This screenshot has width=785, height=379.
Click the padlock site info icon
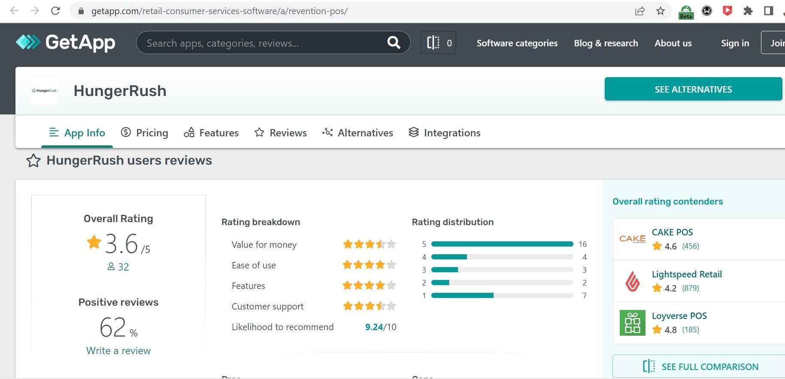click(81, 11)
